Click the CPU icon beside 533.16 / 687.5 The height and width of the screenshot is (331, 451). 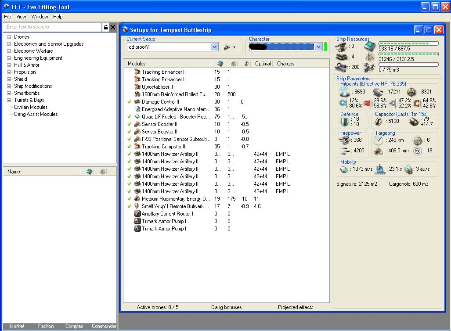(x=370, y=47)
